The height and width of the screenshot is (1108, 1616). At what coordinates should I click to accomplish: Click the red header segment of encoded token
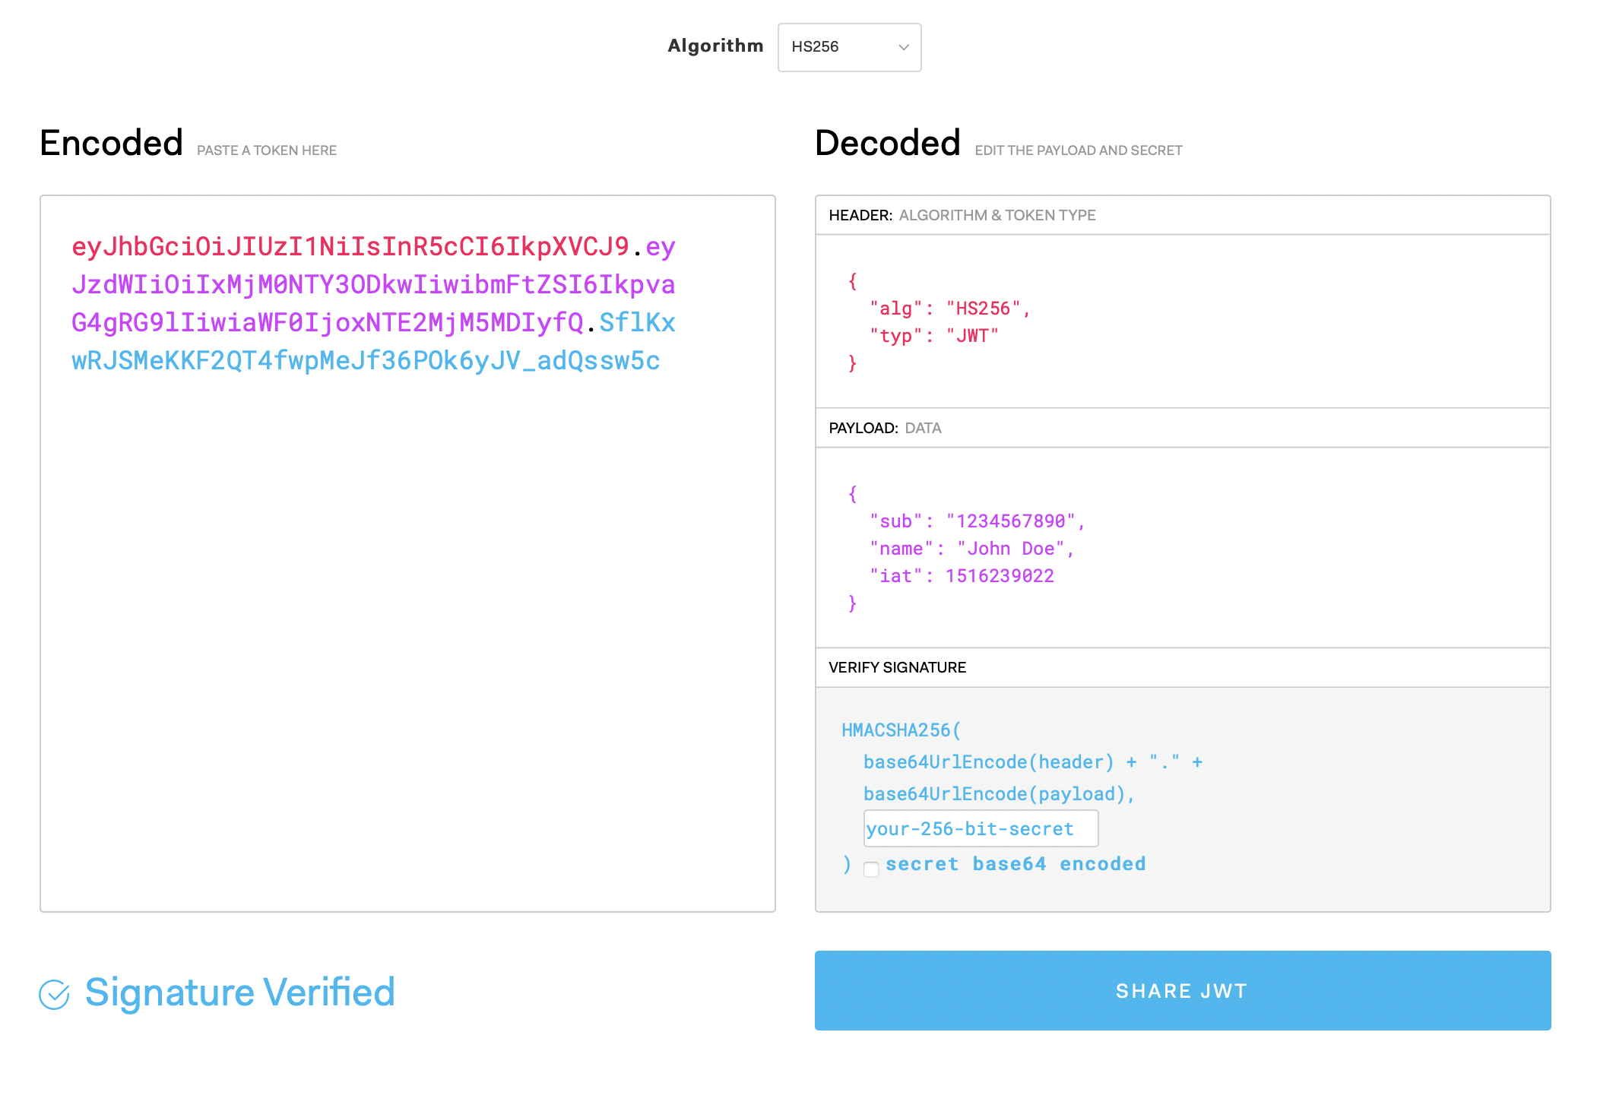coord(350,246)
